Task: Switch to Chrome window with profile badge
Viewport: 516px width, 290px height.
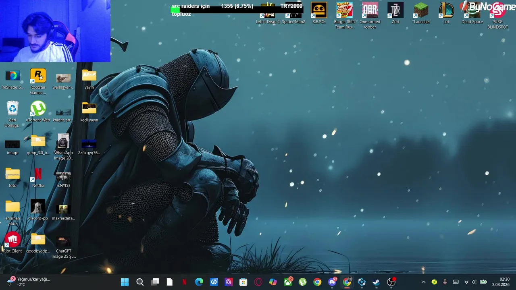Action: pos(347,282)
